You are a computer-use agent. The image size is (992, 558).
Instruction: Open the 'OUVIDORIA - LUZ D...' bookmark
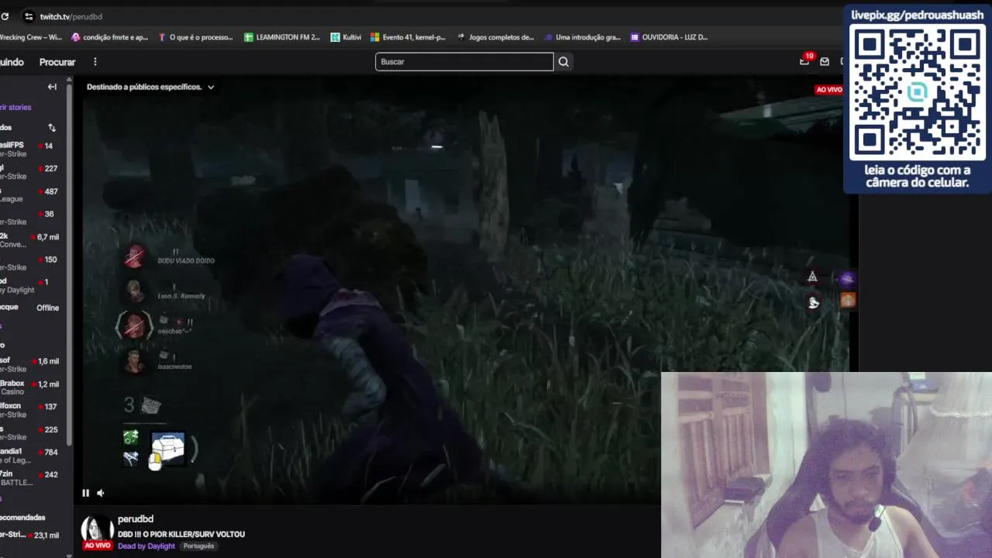pos(669,37)
